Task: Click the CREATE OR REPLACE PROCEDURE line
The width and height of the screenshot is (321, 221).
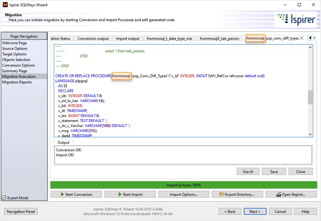Action: (x=160, y=76)
